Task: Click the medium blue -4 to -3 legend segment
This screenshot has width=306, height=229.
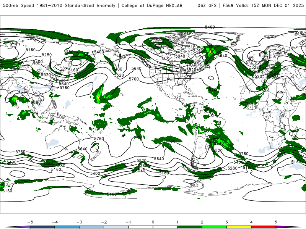Action: click(x=67, y=227)
